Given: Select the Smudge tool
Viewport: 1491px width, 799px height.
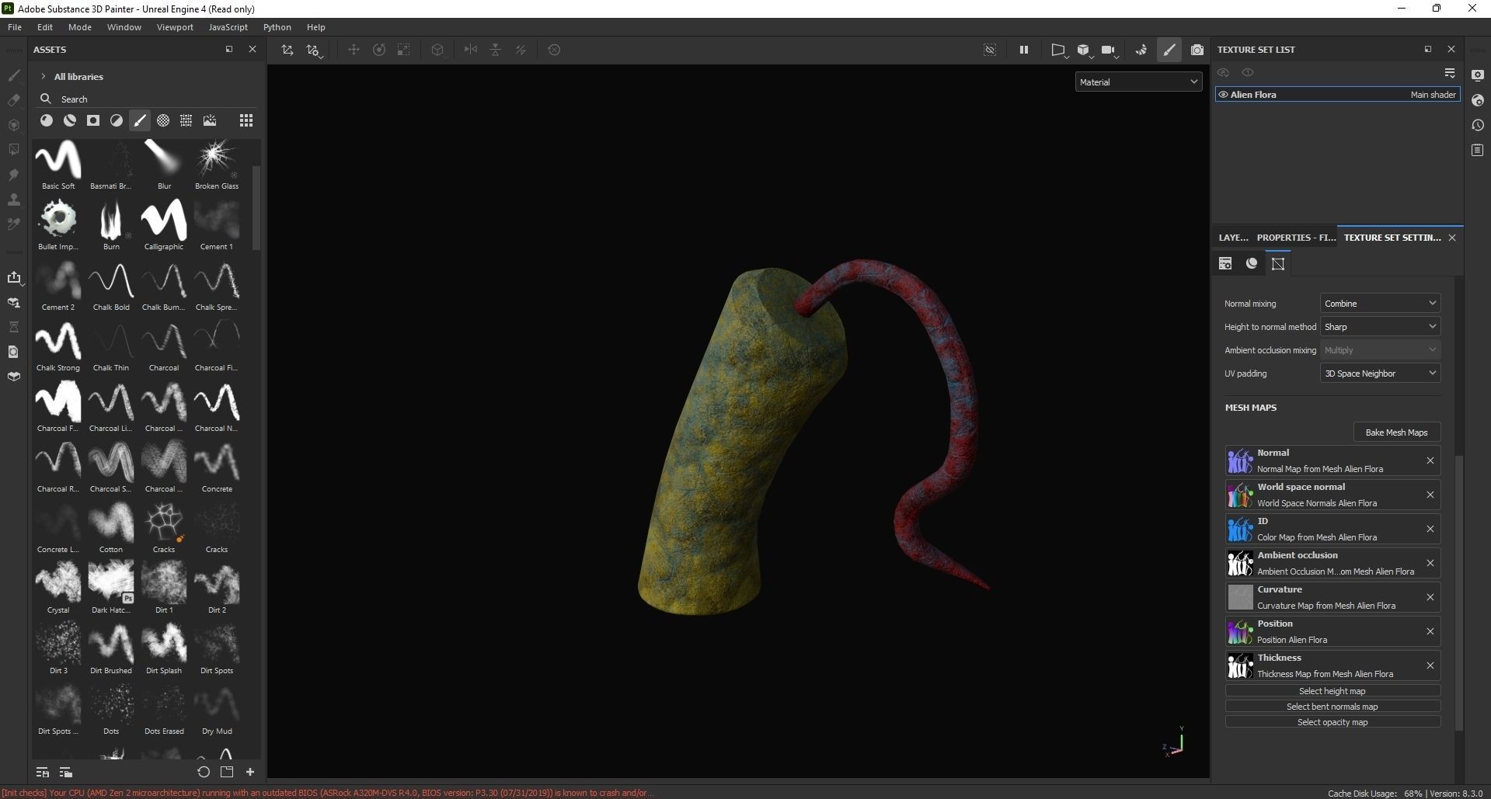Looking at the screenshot, I should coord(13,175).
